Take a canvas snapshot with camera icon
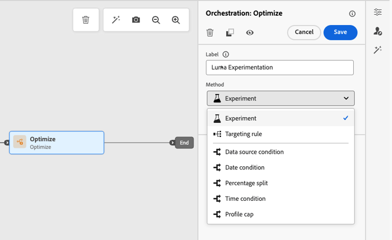 click(136, 20)
